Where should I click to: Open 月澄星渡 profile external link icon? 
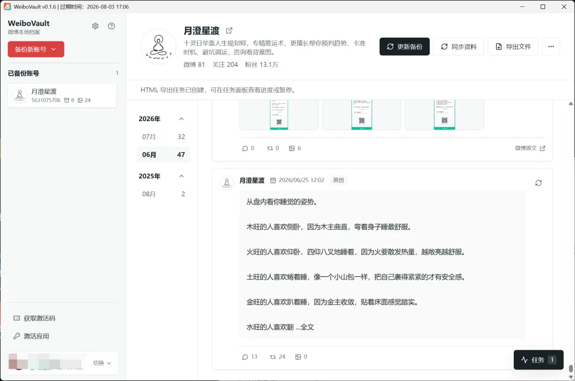click(229, 31)
